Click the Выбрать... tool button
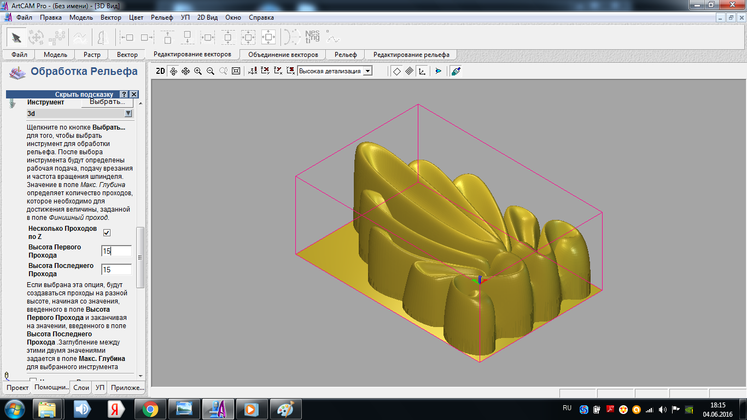Screen dimensions: 747x420 click(x=107, y=102)
